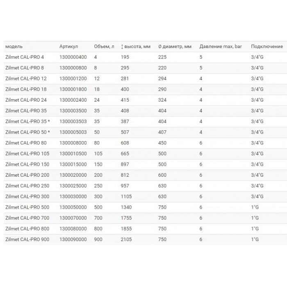Click height value 295
Image resolution: width=287 pixels, height=287 pixels.
tap(125, 68)
